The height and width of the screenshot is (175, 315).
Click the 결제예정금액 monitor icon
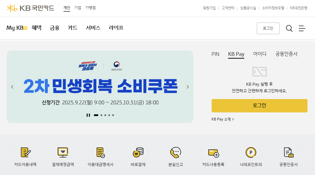pyautogui.click(x=63, y=152)
